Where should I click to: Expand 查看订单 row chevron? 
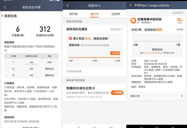(x=182, y=96)
